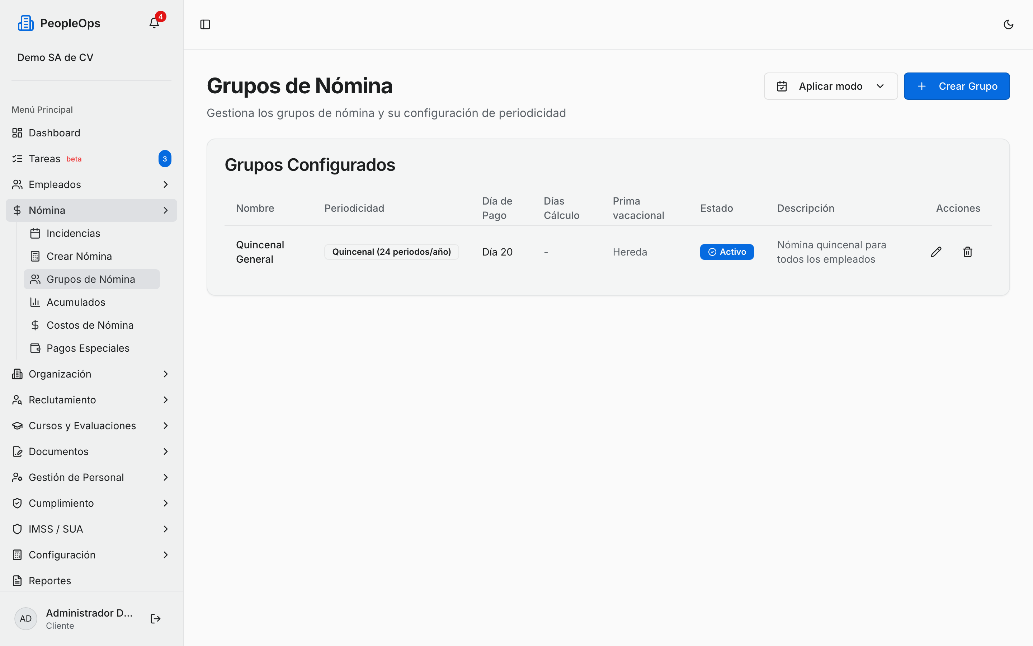The height and width of the screenshot is (646, 1033).
Task: Click the Documentos file-edit icon
Action: click(x=17, y=451)
